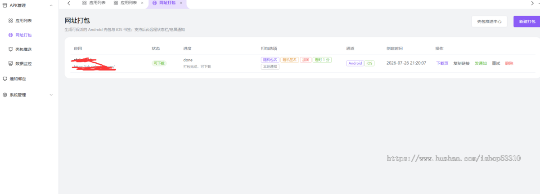Viewport: 540px width, 194px height.
Task: Click the text 打包完成,可下载
Action: [197, 66]
